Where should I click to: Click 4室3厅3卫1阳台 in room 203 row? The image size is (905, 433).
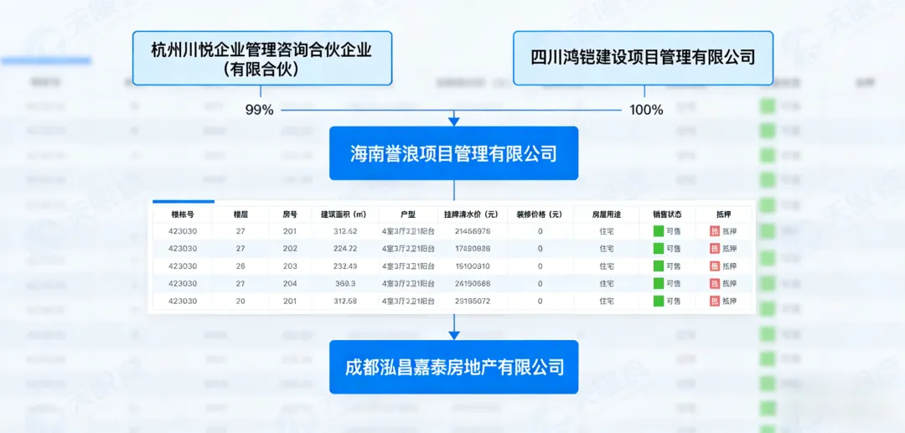coord(408,265)
